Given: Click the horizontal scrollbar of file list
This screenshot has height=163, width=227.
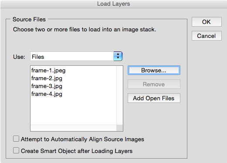Looking at the screenshot, I should pos(74,128).
